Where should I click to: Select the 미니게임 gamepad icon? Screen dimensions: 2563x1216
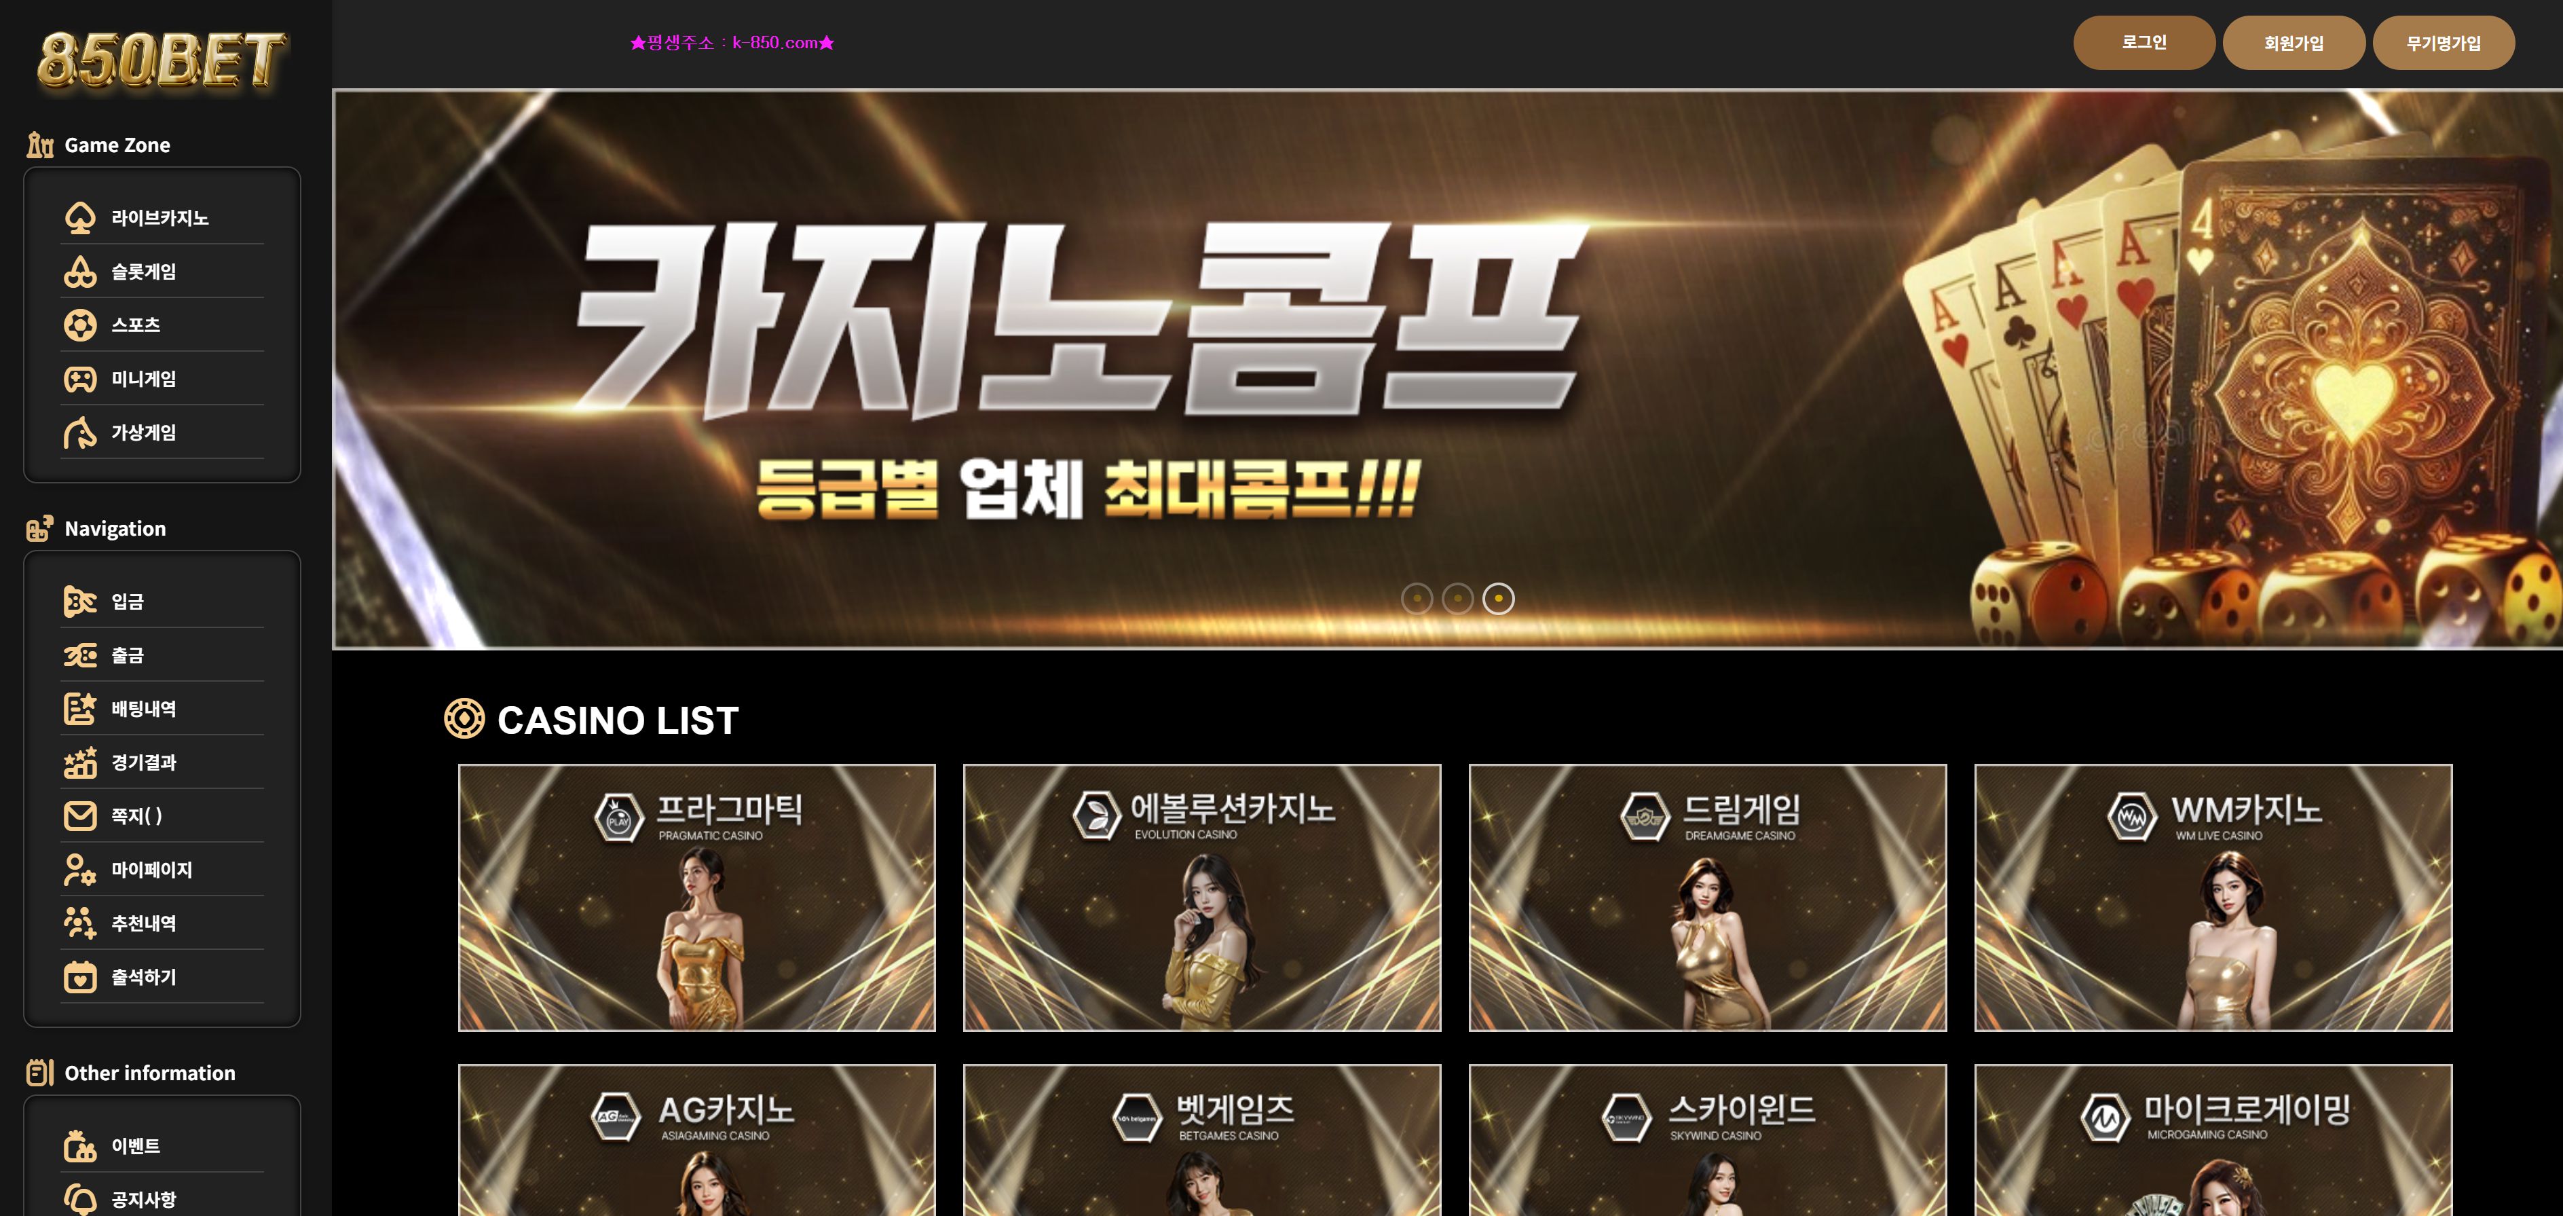[x=79, y=379]
